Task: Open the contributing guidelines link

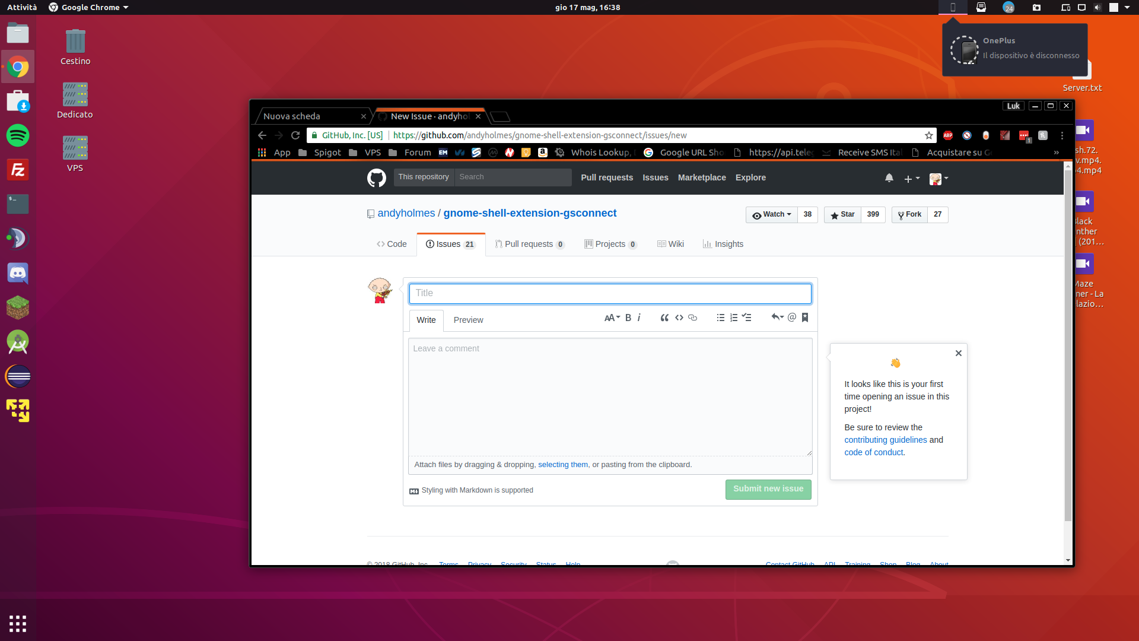Action: [885, 440]
